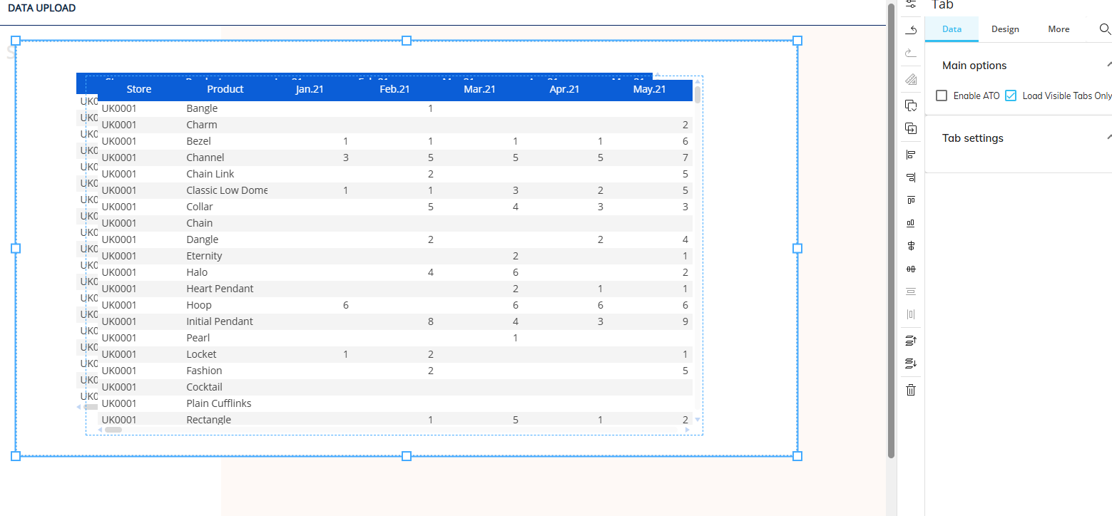
Task: Uncheck Load Visible Tabs Only
Action: coord(1011,96)
